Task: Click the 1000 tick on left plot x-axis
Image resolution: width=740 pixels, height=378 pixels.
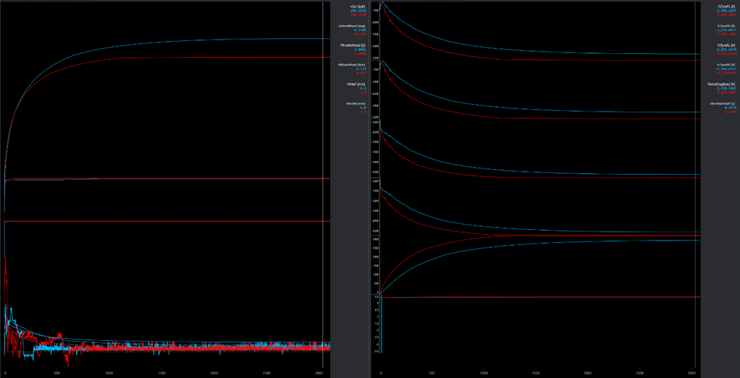Action: click(x=109, y=373)
